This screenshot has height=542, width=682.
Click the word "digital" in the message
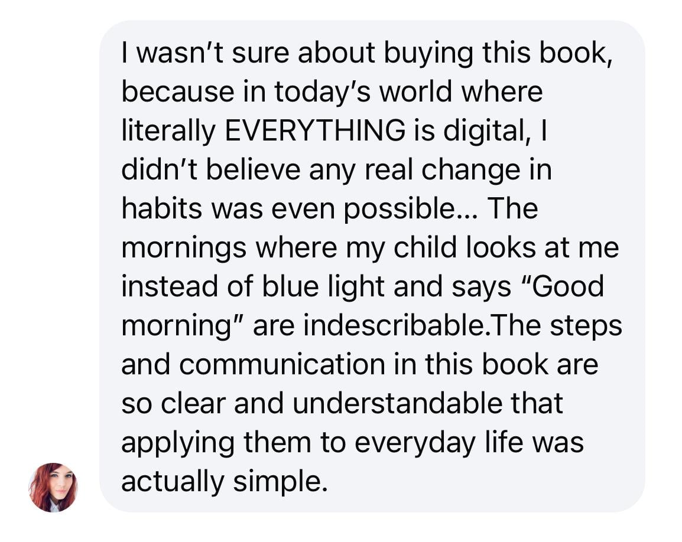click(x=486, y=132)
